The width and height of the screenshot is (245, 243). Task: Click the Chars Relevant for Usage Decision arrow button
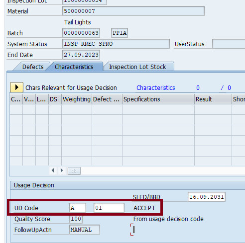16,87
